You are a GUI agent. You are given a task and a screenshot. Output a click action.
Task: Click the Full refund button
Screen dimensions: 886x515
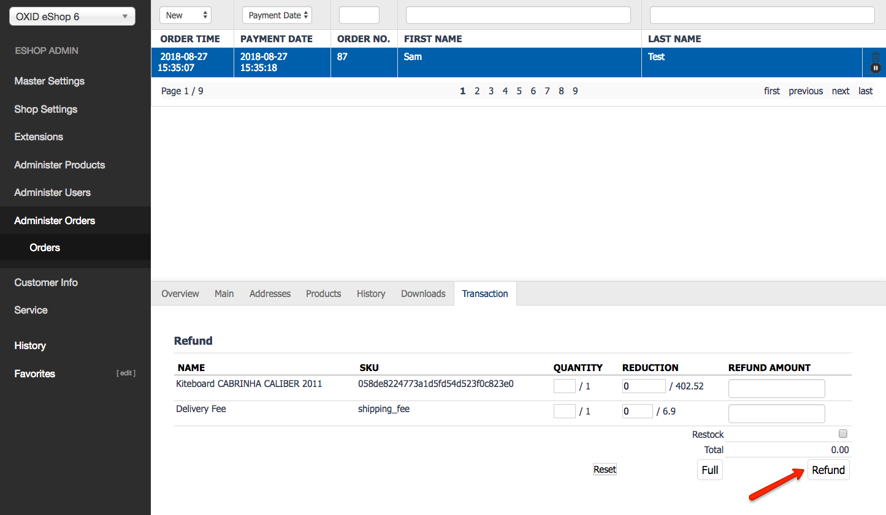(x=709, y=470)
